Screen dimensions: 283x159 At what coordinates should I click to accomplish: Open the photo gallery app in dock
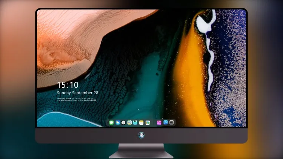click(148, 122)
